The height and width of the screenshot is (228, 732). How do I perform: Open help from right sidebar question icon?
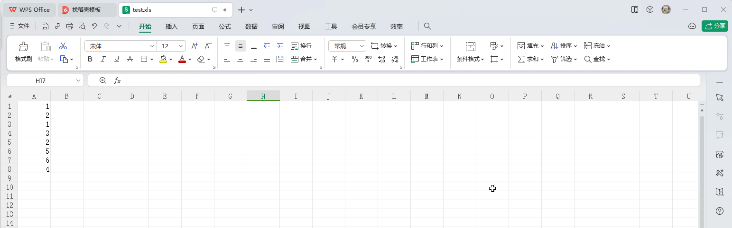(720, 211)
